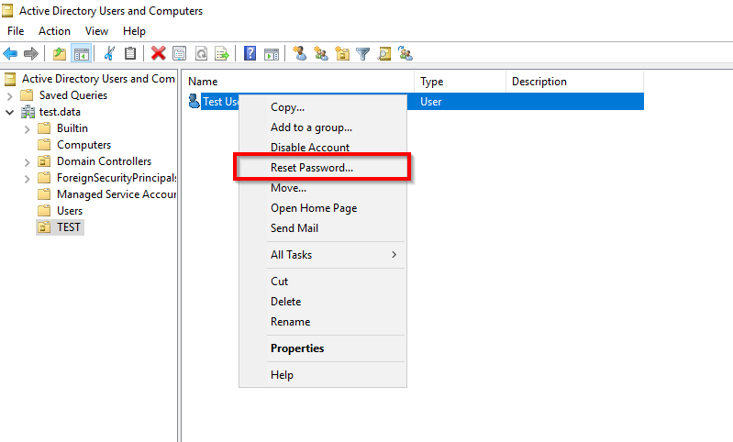The image size is (733, 442).
Task: Click the blue Back arrow in toolbar
Action: coord(10,54)
